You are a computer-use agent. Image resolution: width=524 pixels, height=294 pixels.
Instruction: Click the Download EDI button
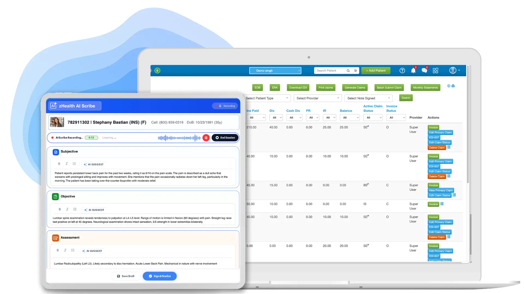click(x=298, y=88)
